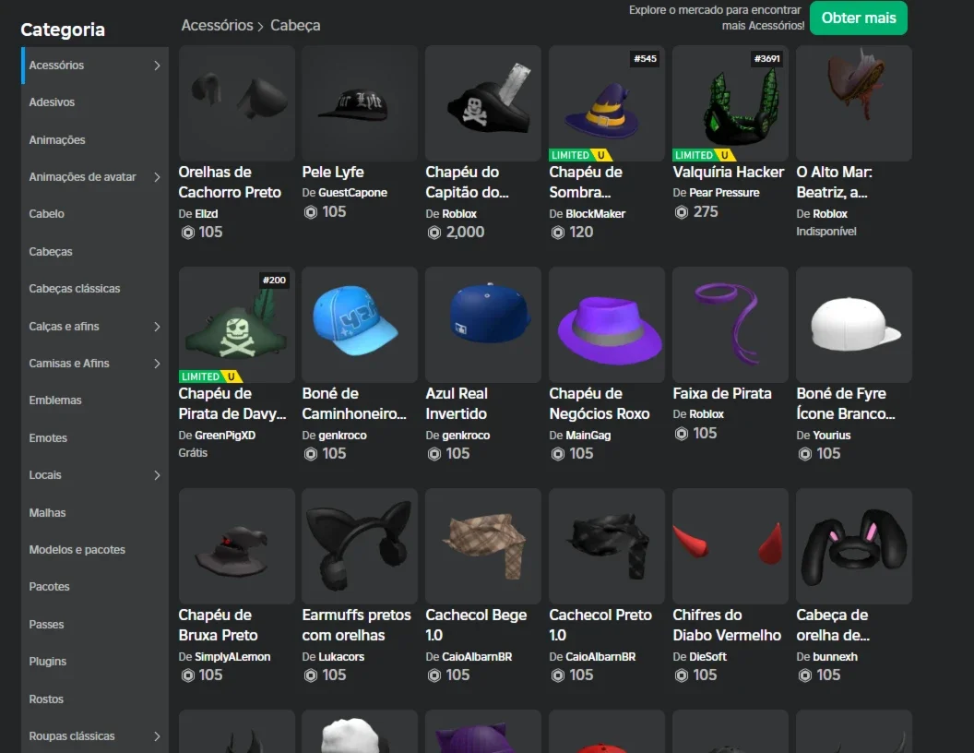
Task: Open creator GreenPigXD link
Action: pos(225,436)
